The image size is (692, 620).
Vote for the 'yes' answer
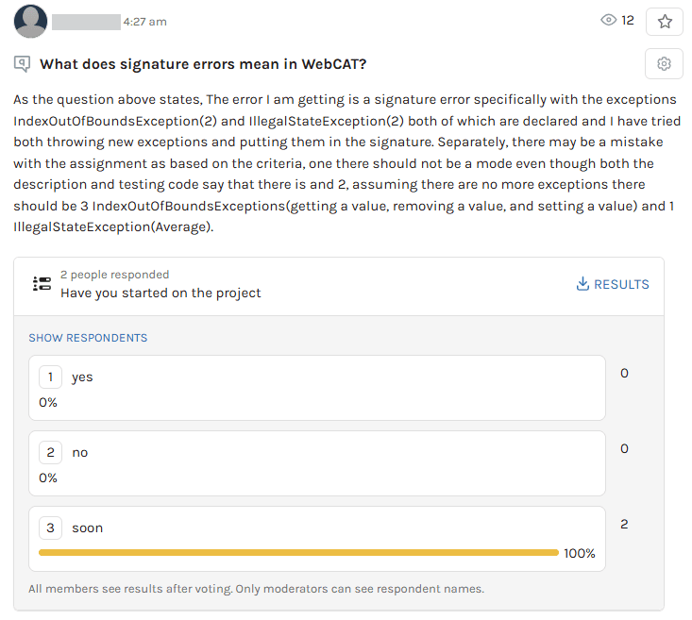[82, 377]
